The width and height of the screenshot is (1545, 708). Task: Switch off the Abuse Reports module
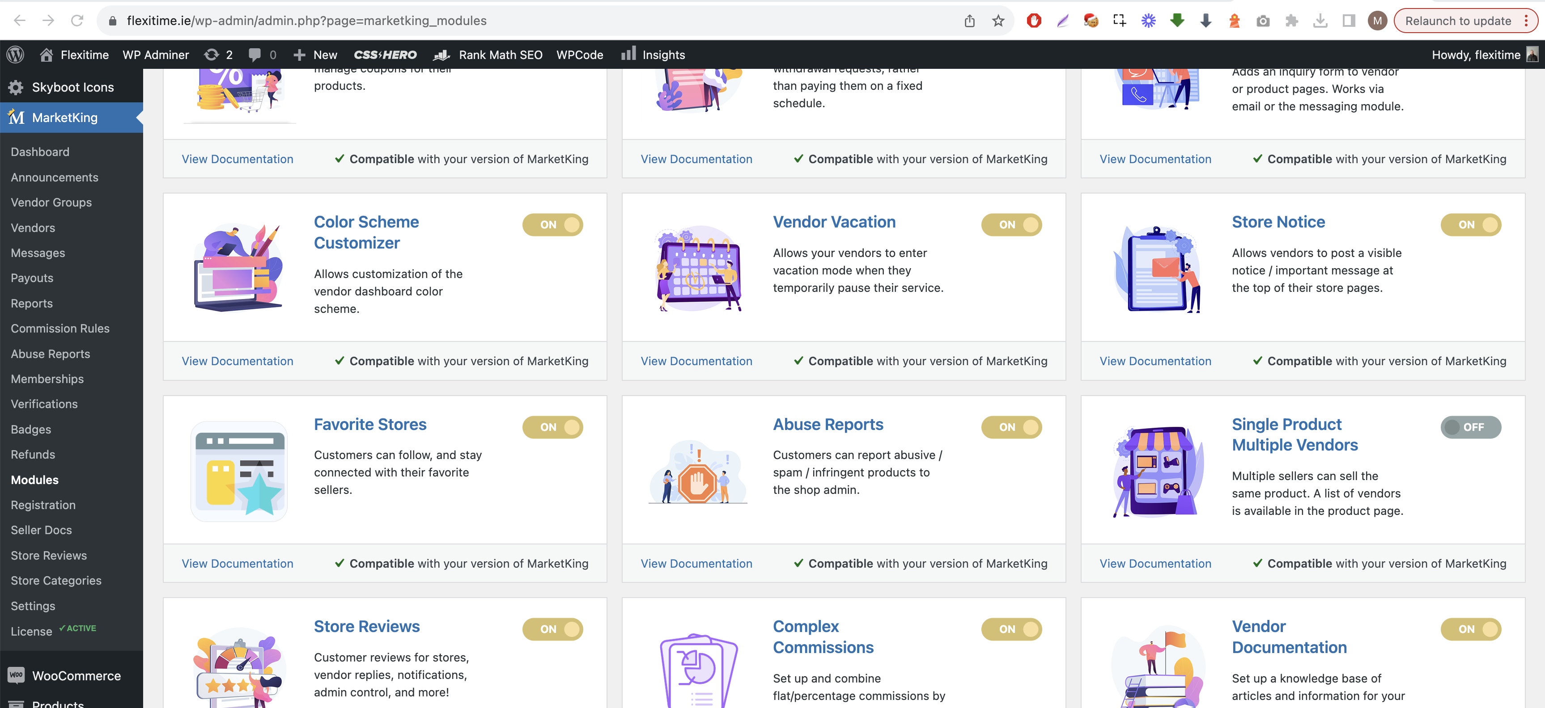pyautogui.click(x=1011, y=427)
